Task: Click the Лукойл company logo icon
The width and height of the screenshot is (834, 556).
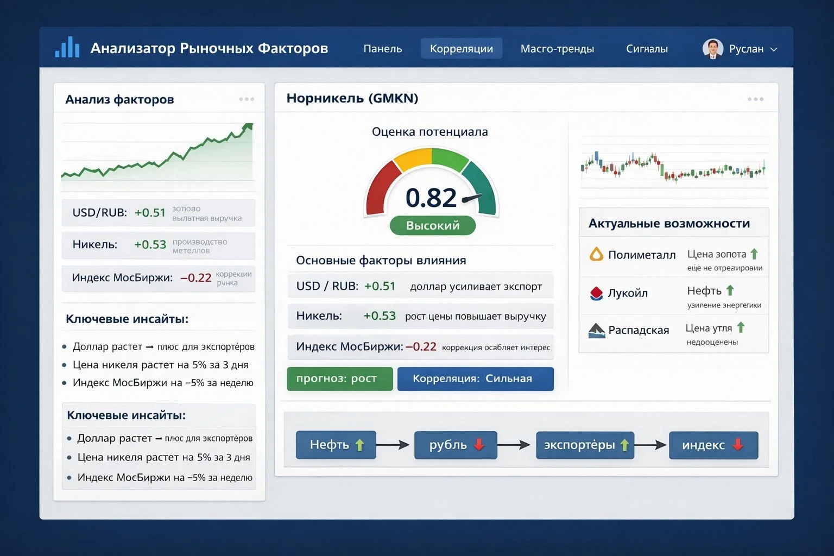Action: (x=596, y=293)
